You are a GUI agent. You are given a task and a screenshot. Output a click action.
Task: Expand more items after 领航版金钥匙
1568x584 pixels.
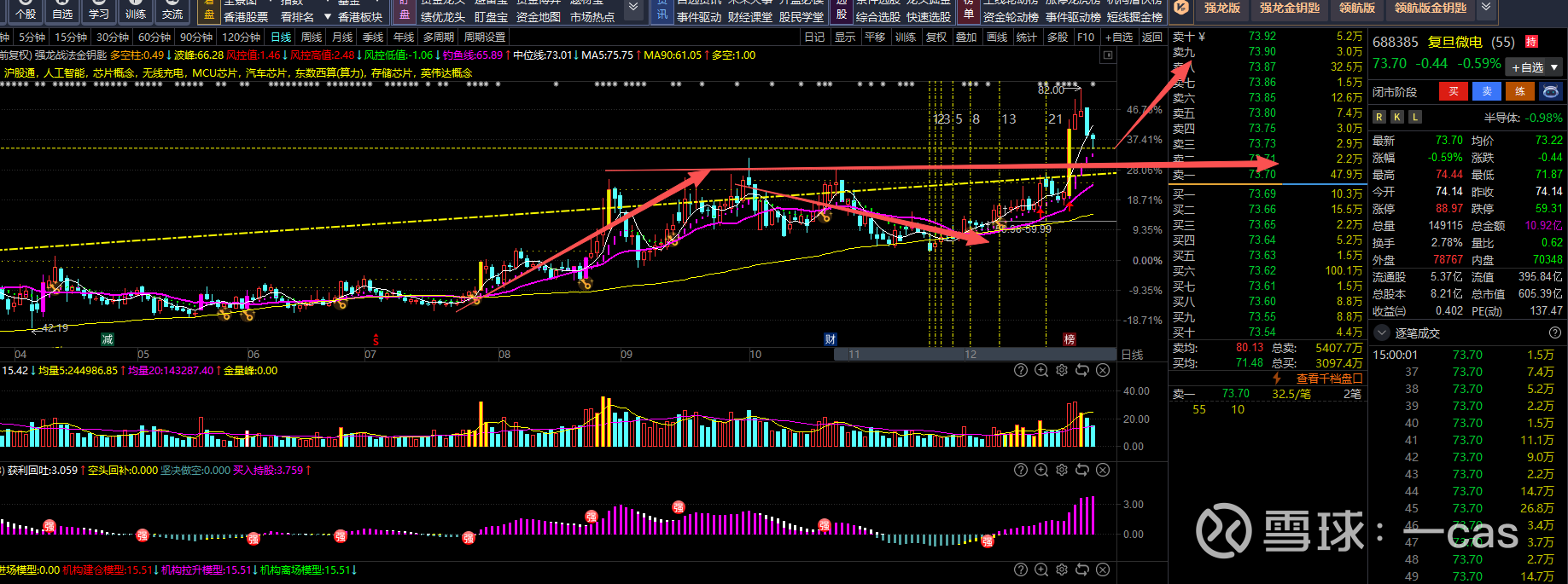coord(1486,8)
